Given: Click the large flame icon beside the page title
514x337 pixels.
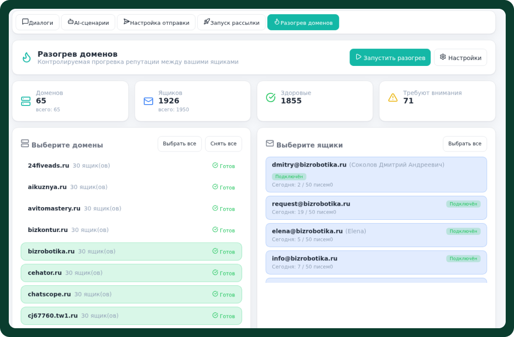Looking at the screenshot, I should (x=26, y=57).
